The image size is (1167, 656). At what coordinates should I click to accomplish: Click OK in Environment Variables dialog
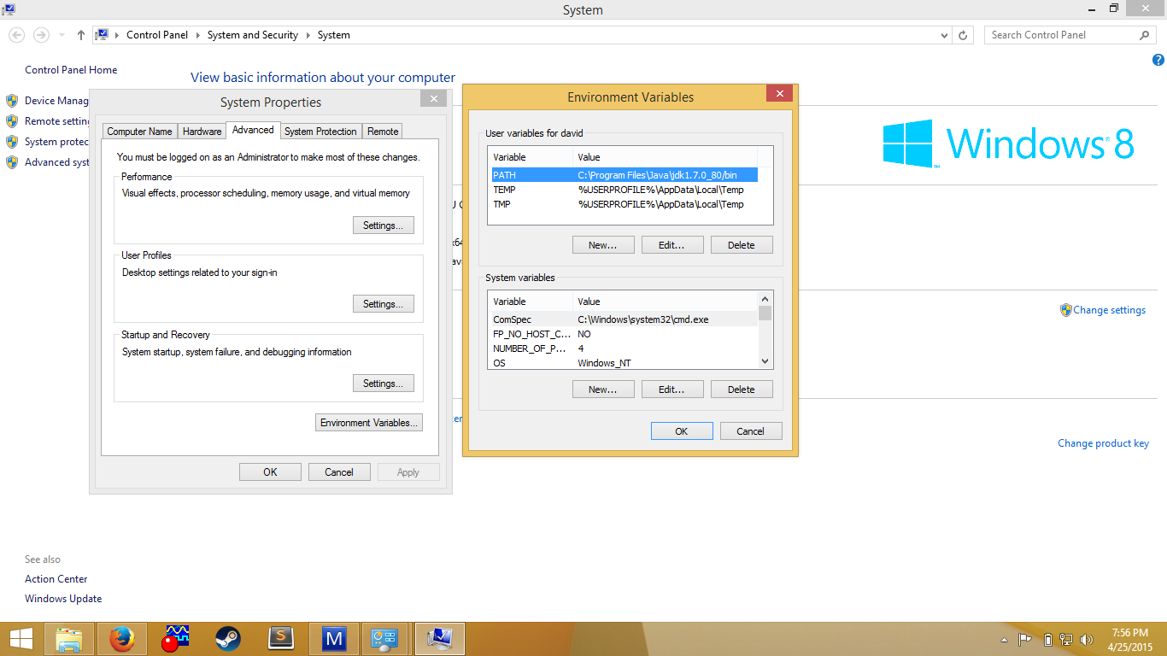pyautogui.click(x=682, y=431)
